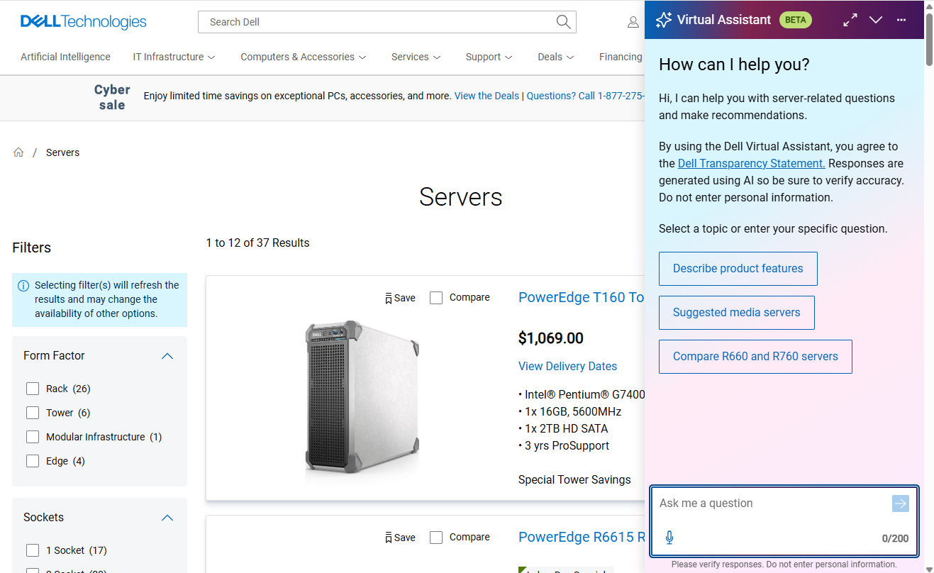934x573 pixels.
Task: Click the Servers breadcrumb
Action: click(x=62, y=152)
